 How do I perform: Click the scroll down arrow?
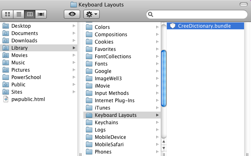164,148
